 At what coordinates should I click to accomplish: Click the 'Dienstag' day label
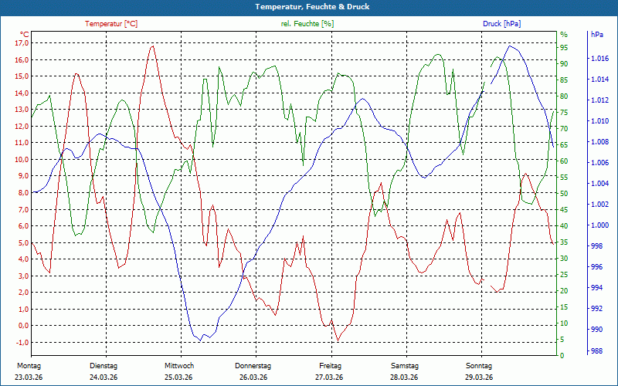click(104, 366)
